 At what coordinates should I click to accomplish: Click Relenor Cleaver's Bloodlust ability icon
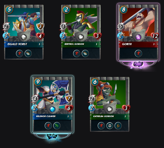48,126
